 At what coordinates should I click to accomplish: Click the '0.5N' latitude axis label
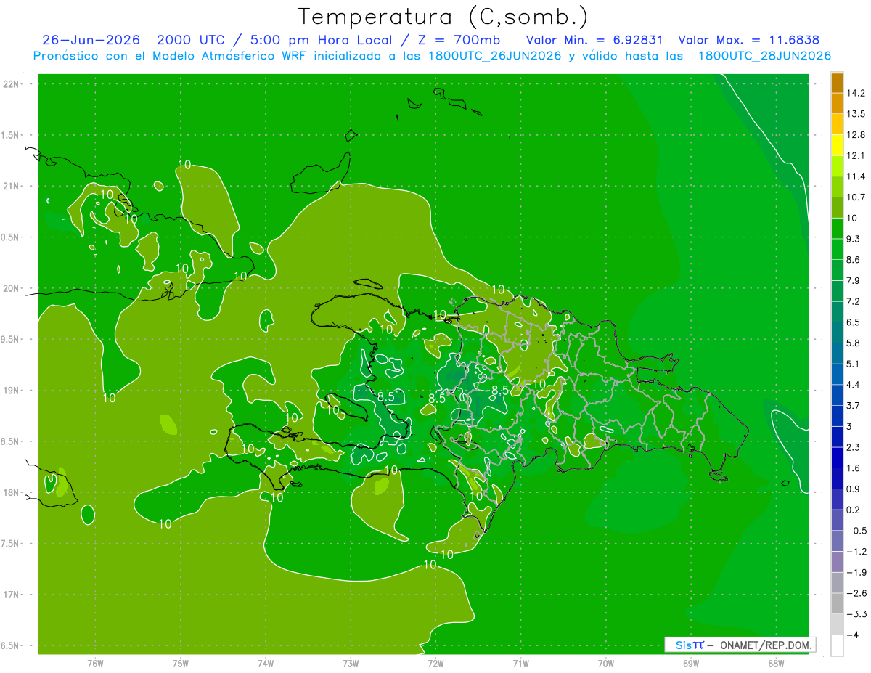(x=11, y=237)
